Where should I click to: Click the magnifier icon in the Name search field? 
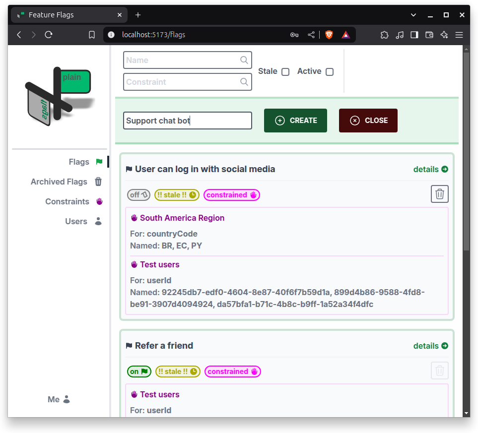tap(244, 60)
